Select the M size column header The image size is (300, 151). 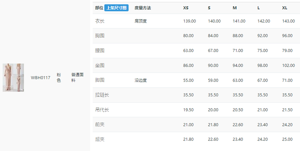(x=235, y=8)
